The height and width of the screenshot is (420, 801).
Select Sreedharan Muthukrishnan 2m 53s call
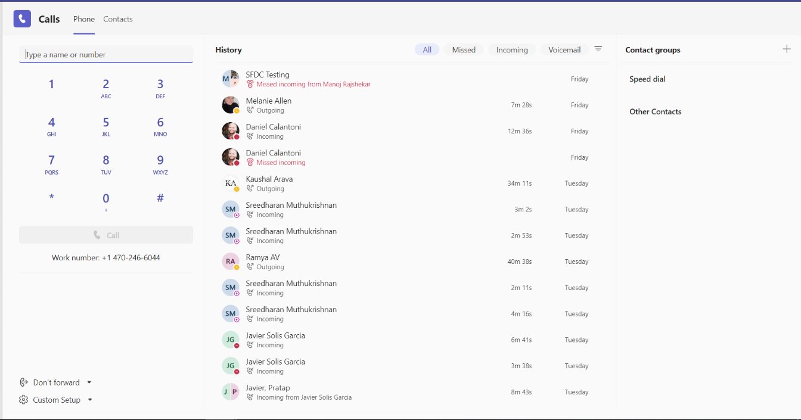click(411, 235)
